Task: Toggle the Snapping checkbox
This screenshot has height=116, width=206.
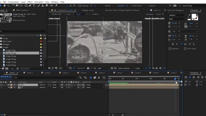Action: [80, 6]
